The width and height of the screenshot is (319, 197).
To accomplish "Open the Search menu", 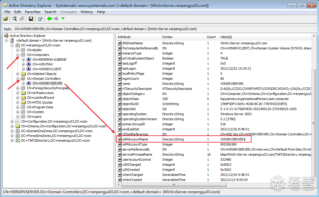I will (x=51, y=12).
